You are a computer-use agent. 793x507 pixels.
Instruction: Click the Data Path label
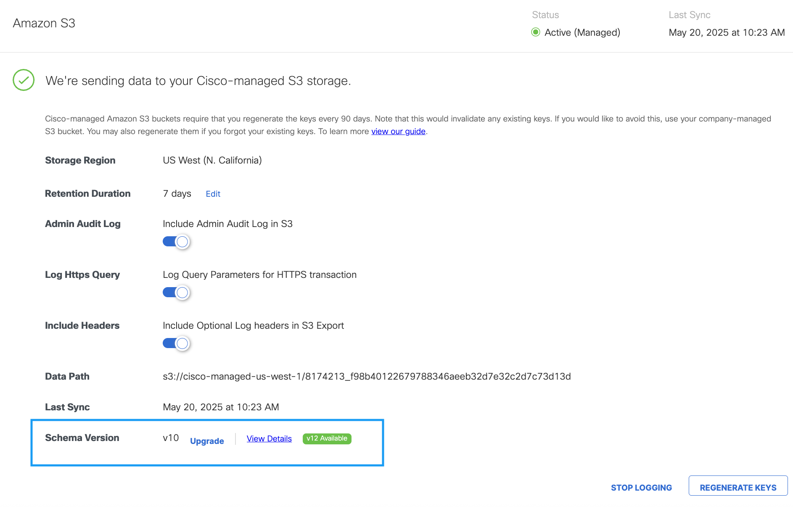tap(67, 376)
